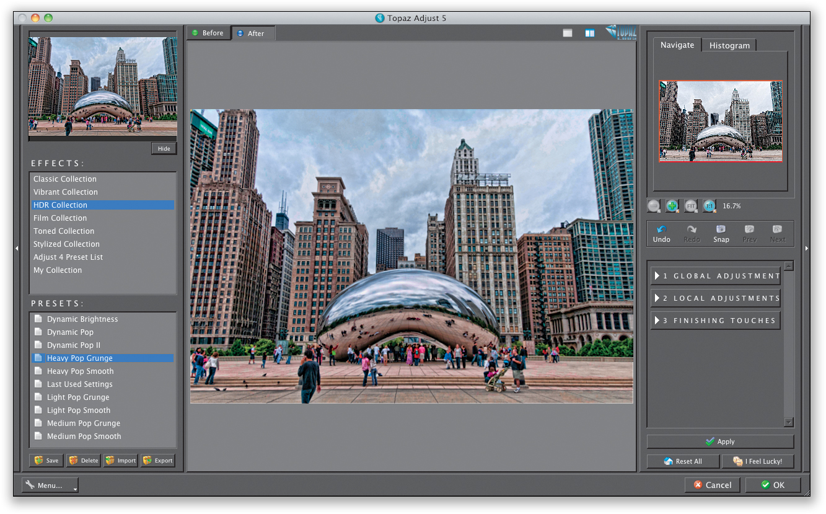Choose Heavy Pop Smooth preset
The height and width of the screenshot is (514, 826).
pyautogui.click(x=103, y=371)
